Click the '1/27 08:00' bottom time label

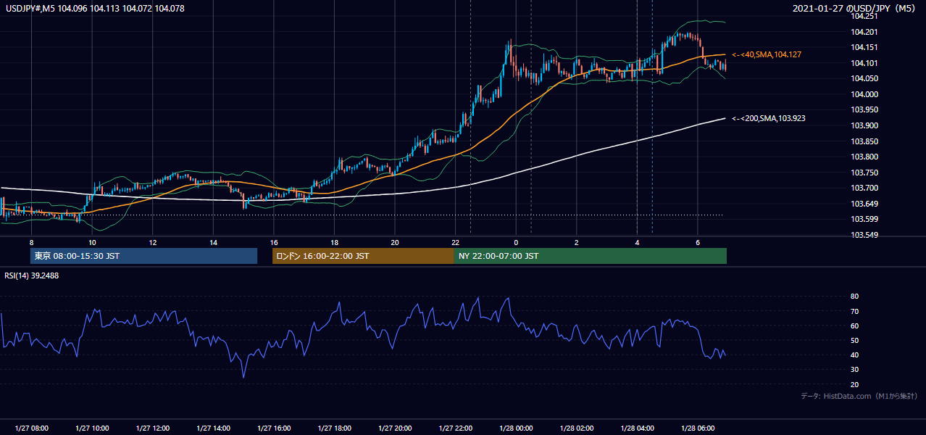[31, 428]
